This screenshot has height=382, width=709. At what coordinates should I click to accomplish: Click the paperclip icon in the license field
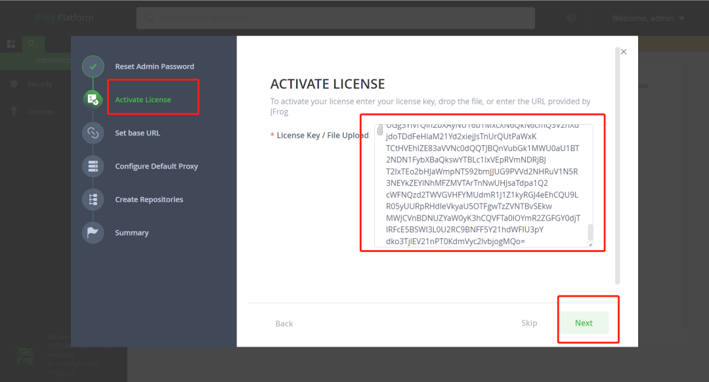379,129
